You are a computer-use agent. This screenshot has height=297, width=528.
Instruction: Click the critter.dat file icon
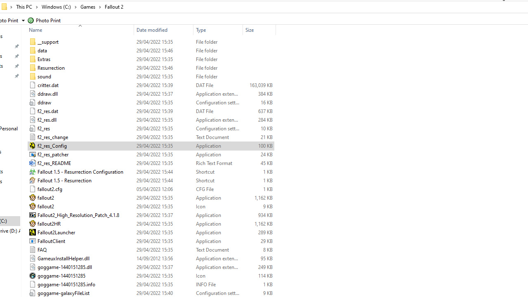(33, 85)
